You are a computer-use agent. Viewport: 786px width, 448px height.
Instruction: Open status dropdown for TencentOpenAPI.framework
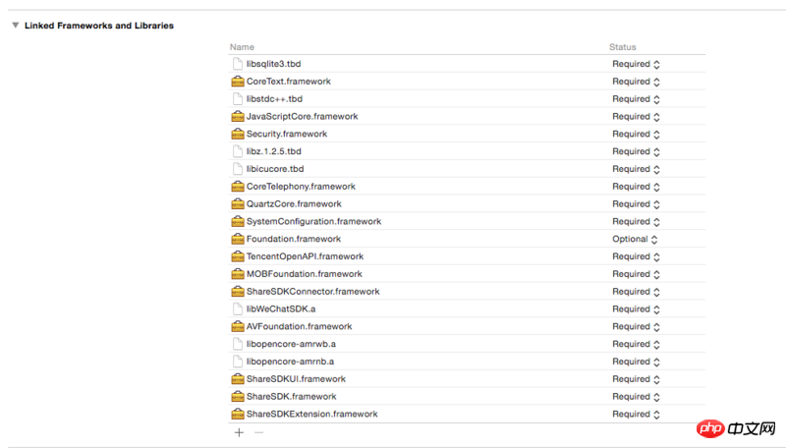tap(636, 256)
